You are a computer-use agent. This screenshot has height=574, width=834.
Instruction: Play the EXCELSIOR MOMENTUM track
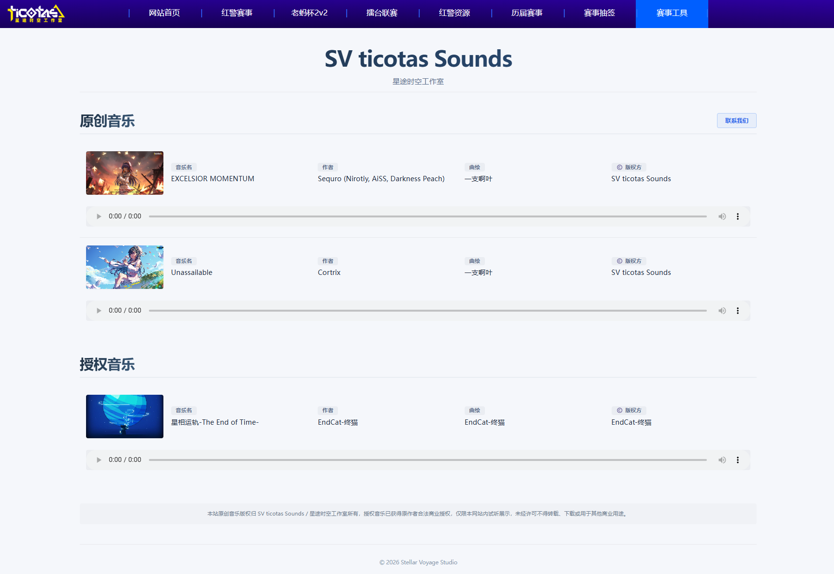pos(99,216)
